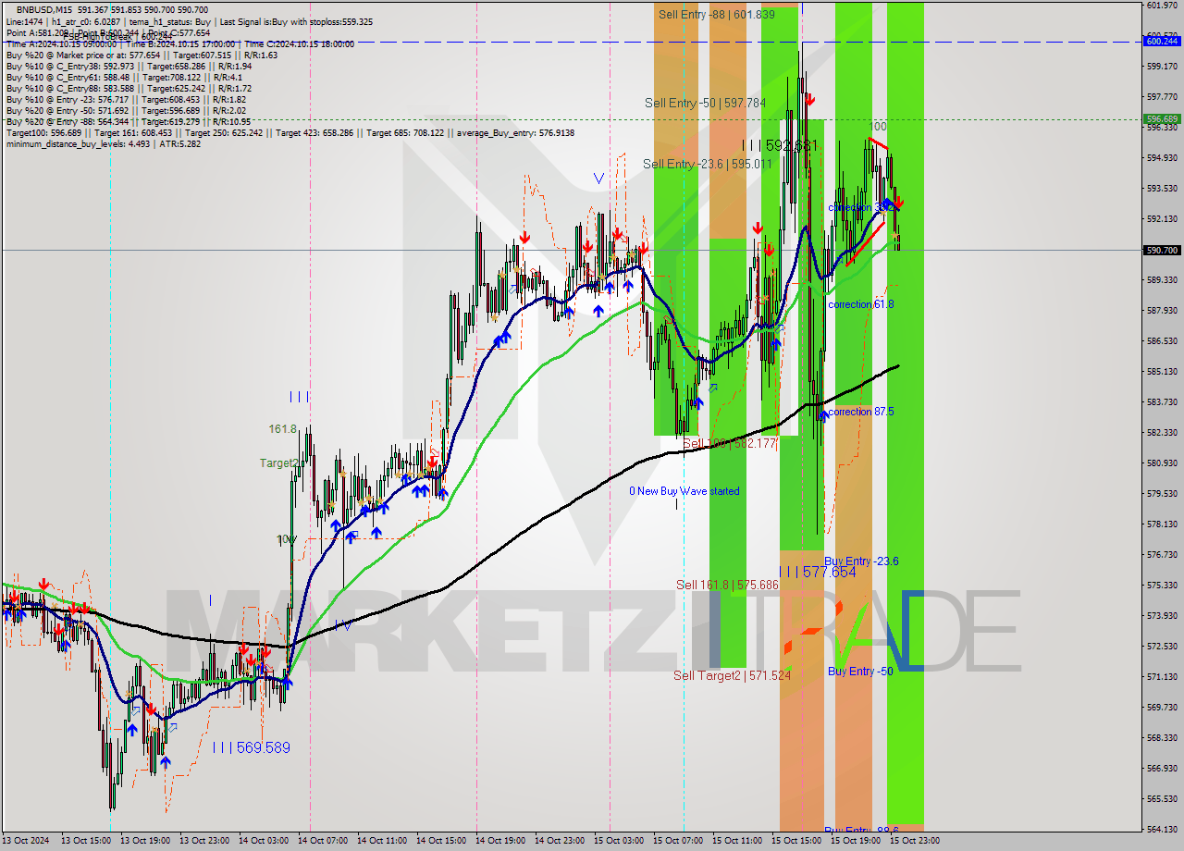The width and height of the screenshot is (1184, 851).
Task: Click the '15 Oct 03:00' time axis label
Action: tap(620, 841)
